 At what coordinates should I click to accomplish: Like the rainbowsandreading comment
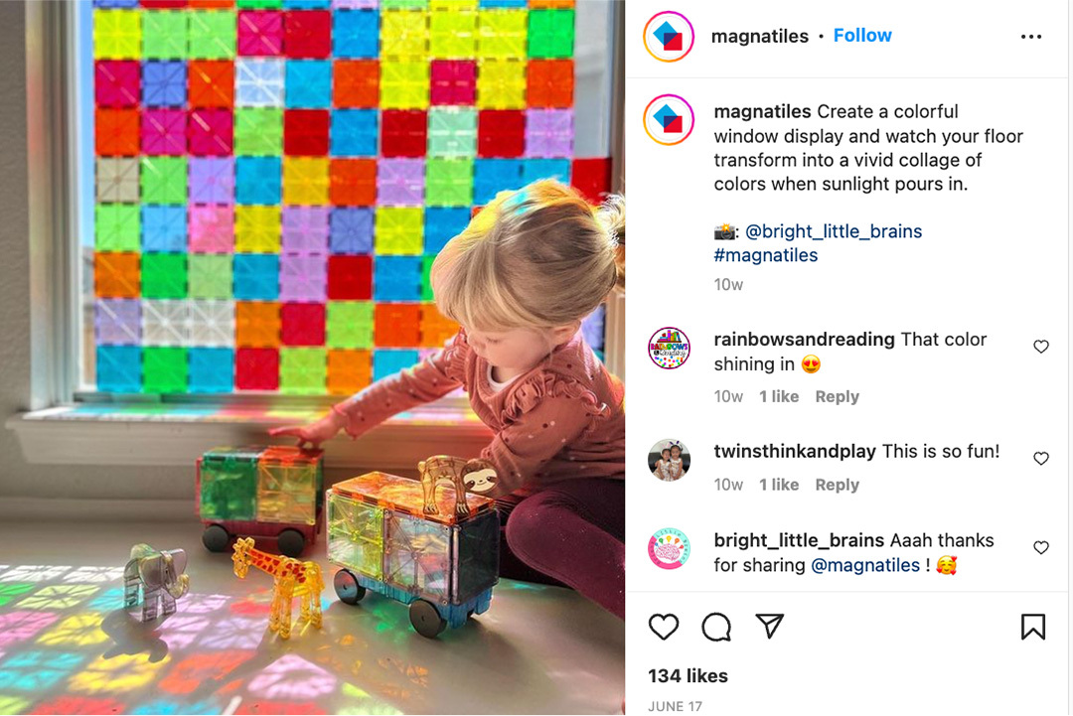click(1041, 347)
